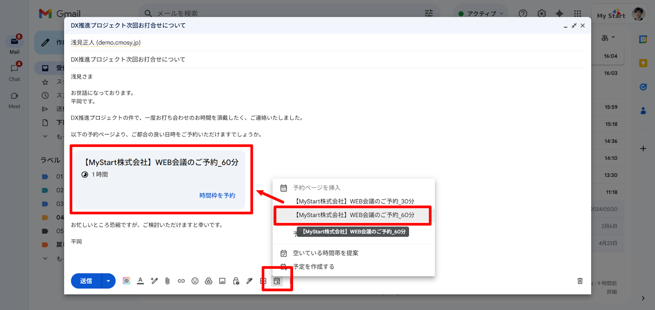This screenshot has height=310, width=655.
Task: Attach a file using the paperclip icon
Action: [x=167, y=281]
